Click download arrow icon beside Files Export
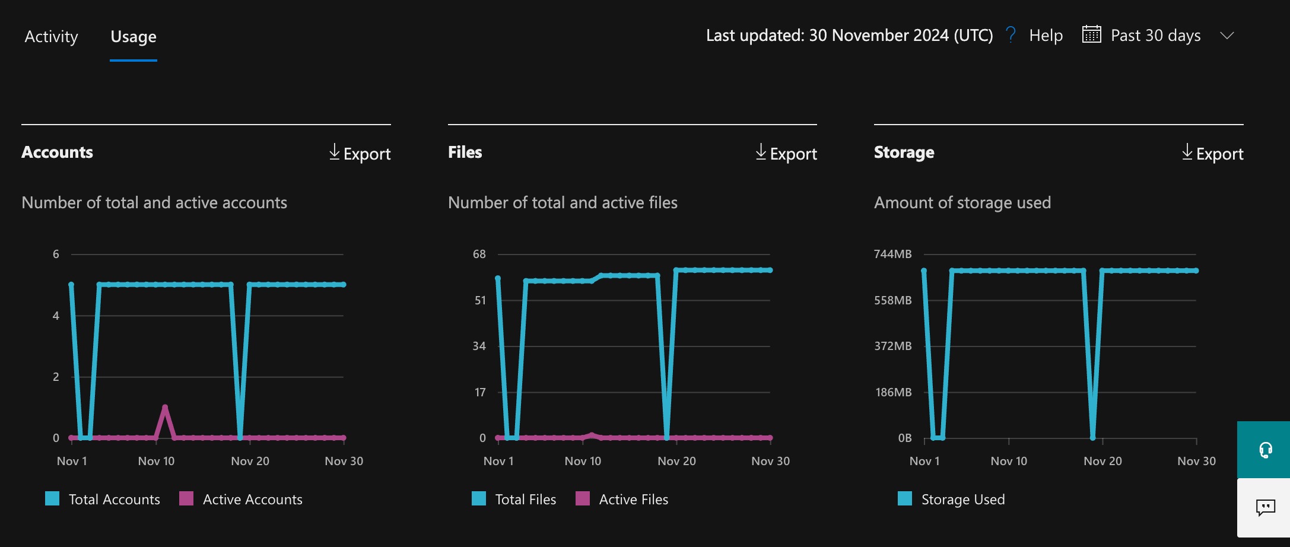1290x547 pixels. click(761, 152)
